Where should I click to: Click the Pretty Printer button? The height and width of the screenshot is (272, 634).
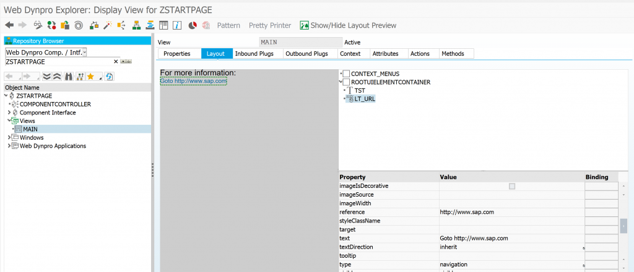[270, 25]
